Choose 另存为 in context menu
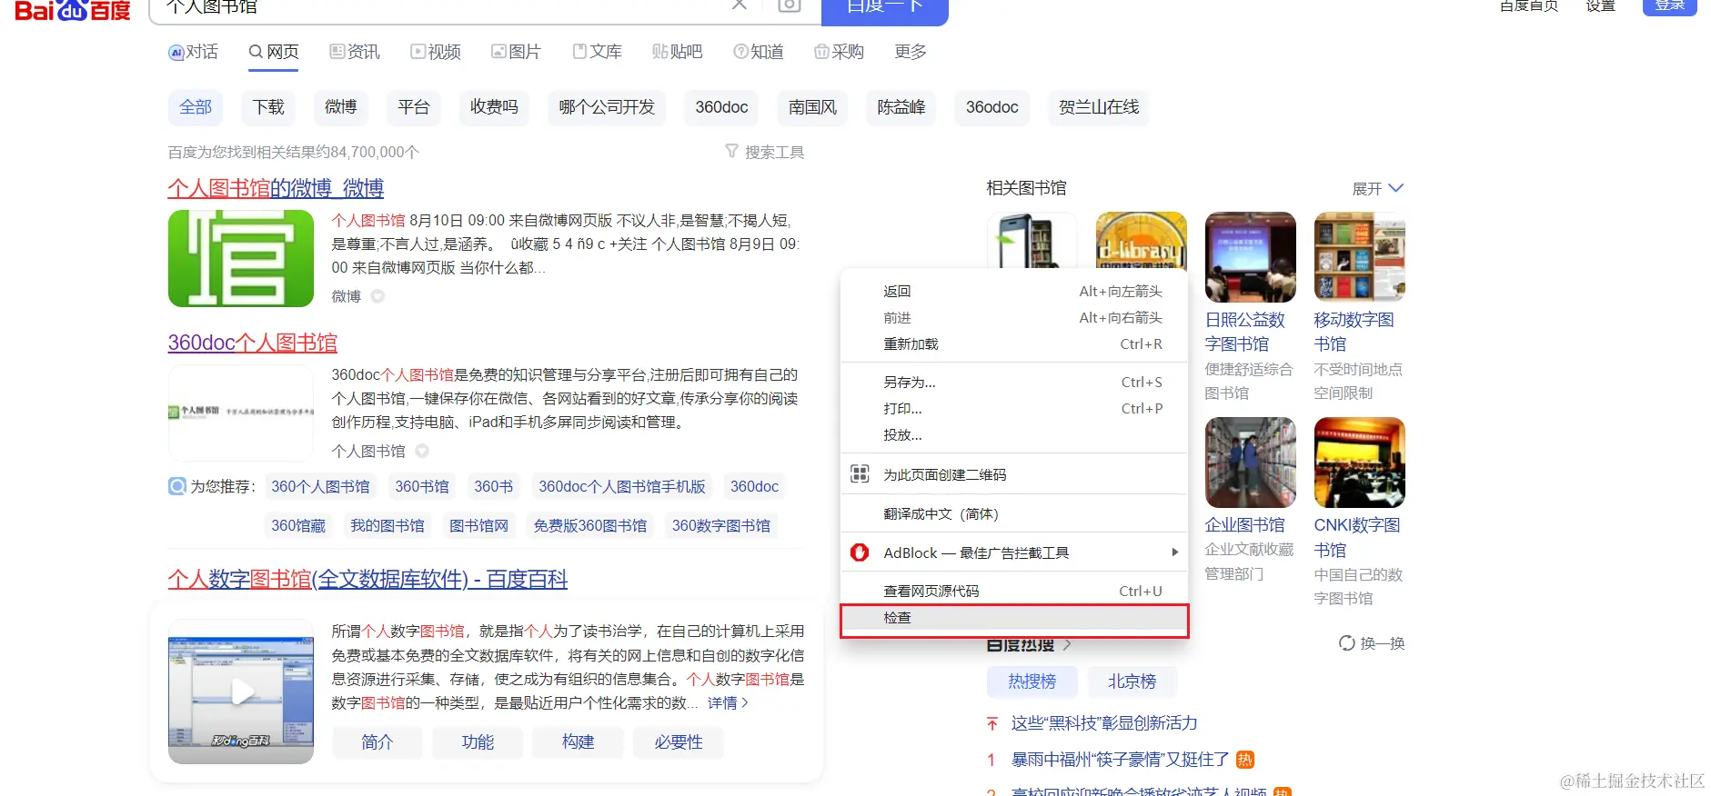 point(1013,383)
